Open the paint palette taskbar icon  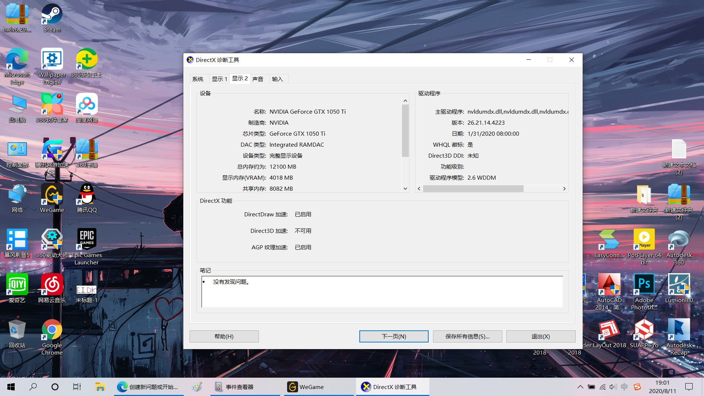[x=197, y=387]
